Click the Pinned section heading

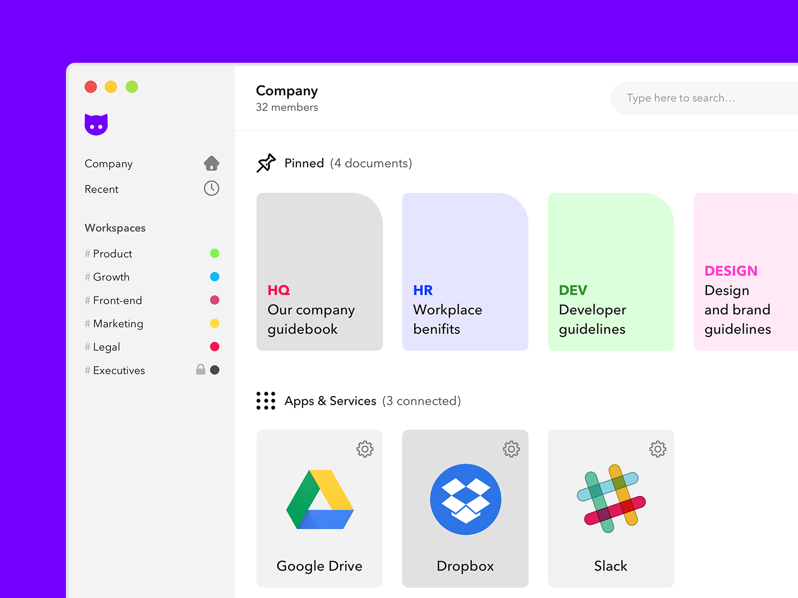tap(304, 163)
